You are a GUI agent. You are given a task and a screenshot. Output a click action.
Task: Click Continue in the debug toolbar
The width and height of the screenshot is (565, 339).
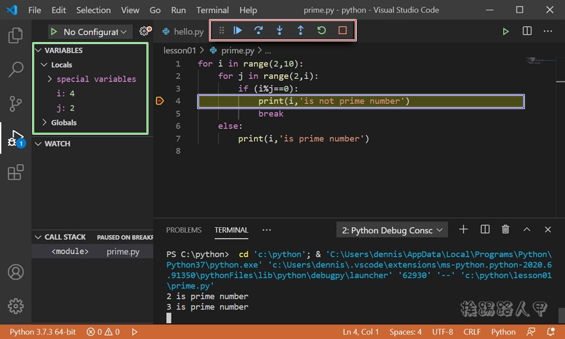point(238,31)
